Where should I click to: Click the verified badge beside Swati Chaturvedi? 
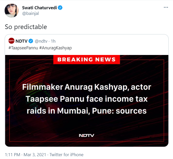(60, 8)
